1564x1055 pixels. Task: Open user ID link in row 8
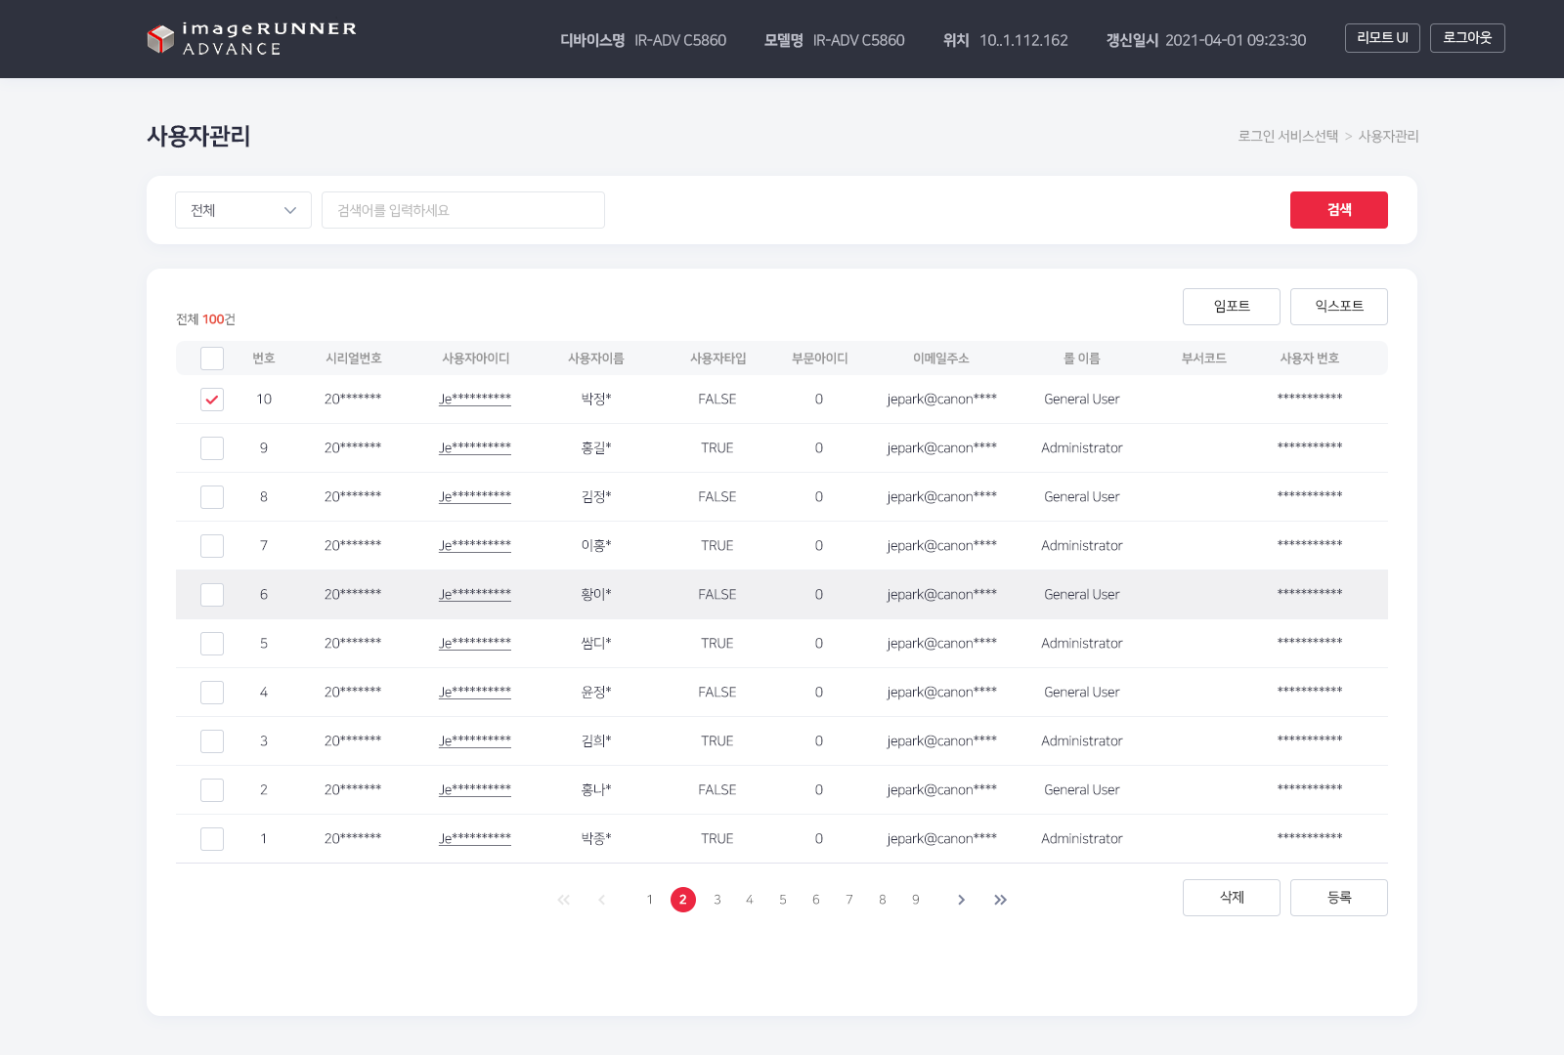[475, 497]
